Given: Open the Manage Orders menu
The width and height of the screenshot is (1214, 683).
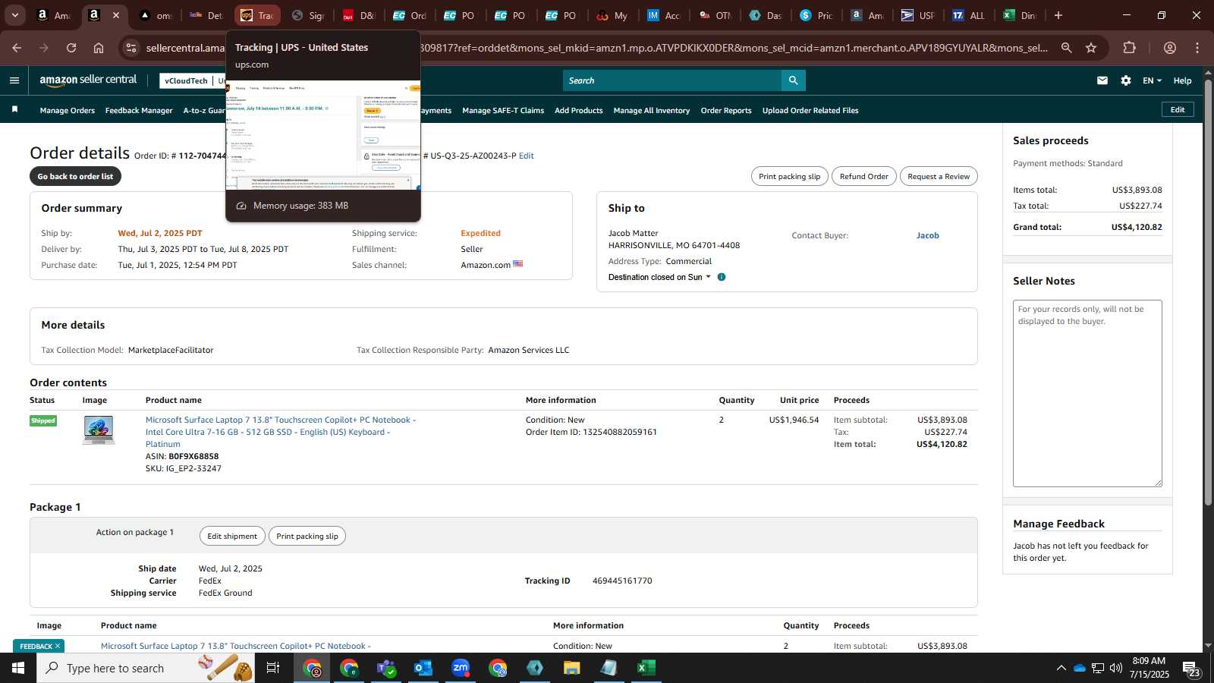Looking at the screenshot, I should pyautogui.click(x=68, y=110).
